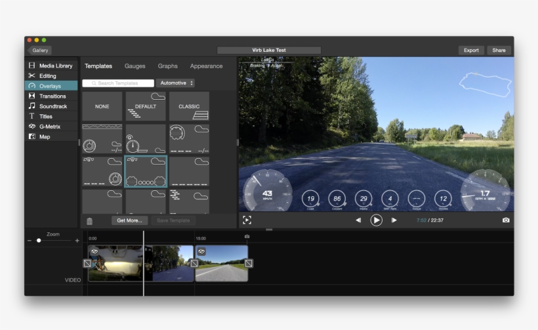538x330 pixels.
Task: Switch to the Appearance tab
Action: [x=206, y=66]
